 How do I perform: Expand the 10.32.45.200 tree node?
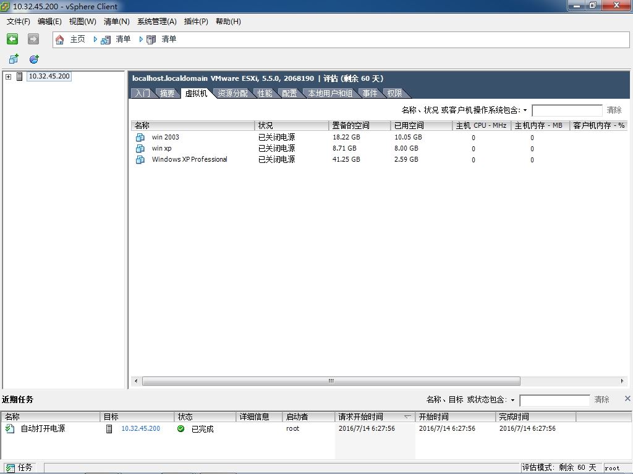tap(8, 76)
